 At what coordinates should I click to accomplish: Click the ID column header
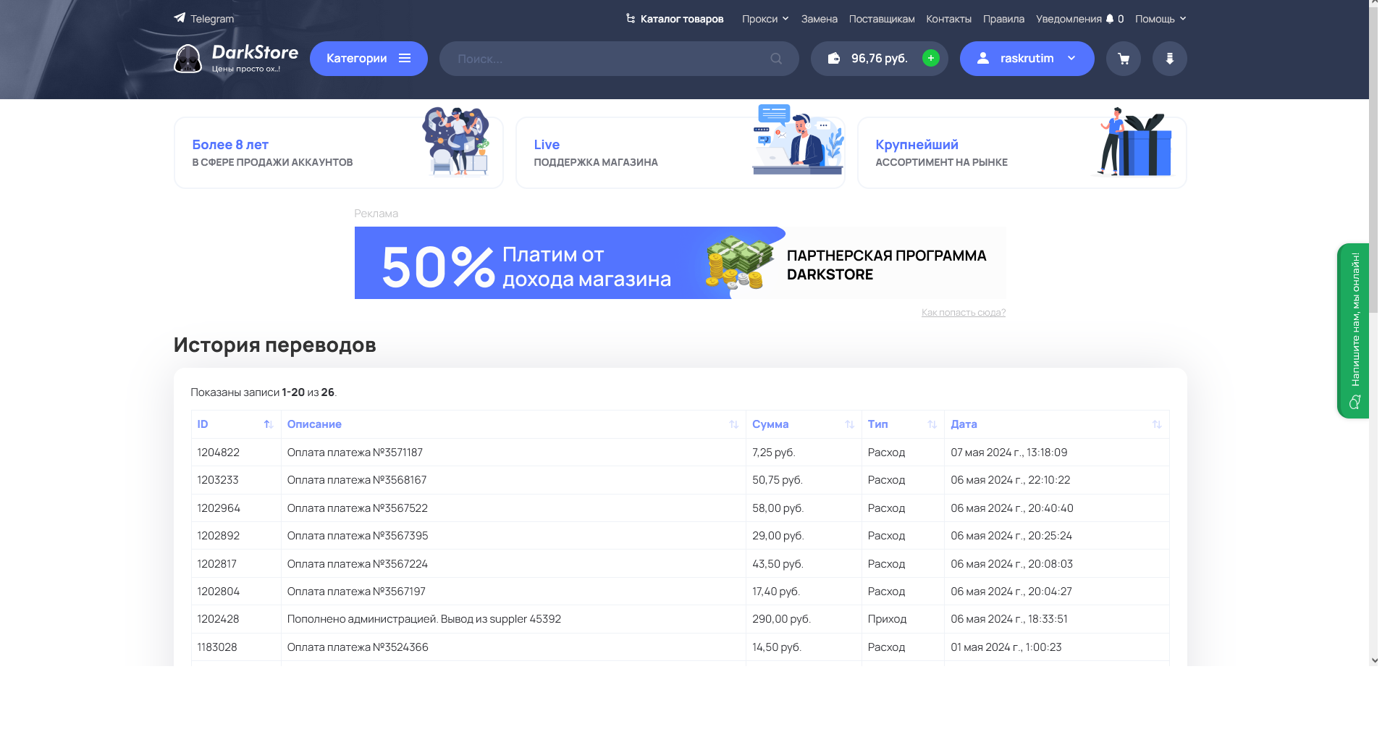click(236, 424)
